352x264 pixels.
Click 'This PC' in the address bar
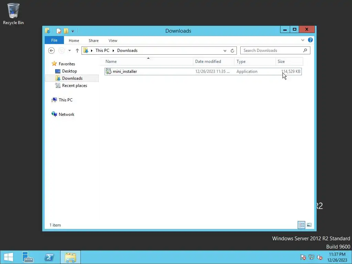(x=102, y=51)
